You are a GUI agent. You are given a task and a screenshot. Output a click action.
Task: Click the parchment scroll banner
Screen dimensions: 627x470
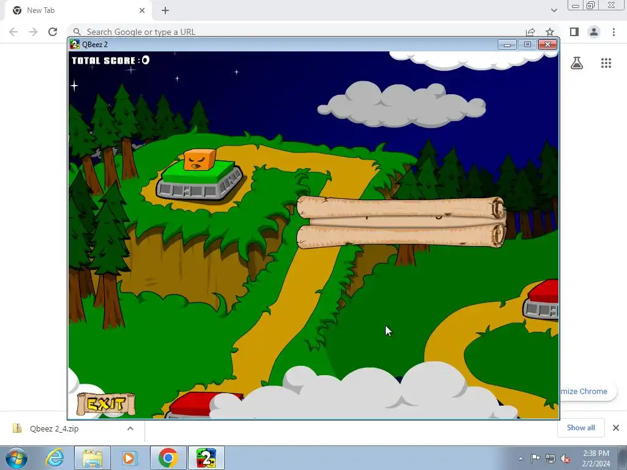point(401,222)
